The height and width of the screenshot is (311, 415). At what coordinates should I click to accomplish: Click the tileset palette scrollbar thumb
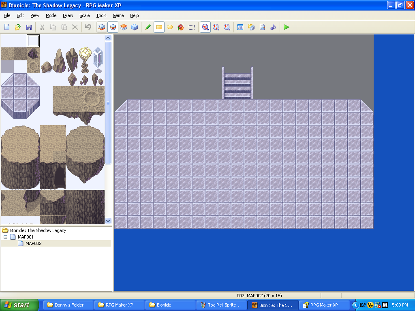[x=108, y=102]
